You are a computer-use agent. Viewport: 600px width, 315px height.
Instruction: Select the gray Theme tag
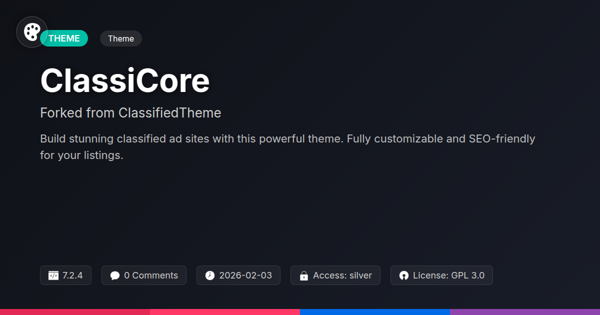(121, 38)
